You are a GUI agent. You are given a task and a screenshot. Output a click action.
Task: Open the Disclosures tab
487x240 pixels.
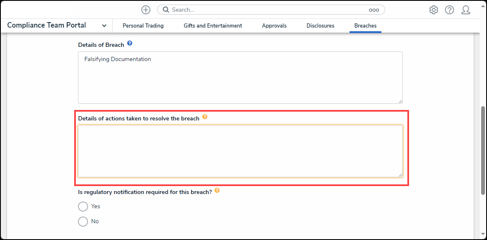tap(320, 26)
